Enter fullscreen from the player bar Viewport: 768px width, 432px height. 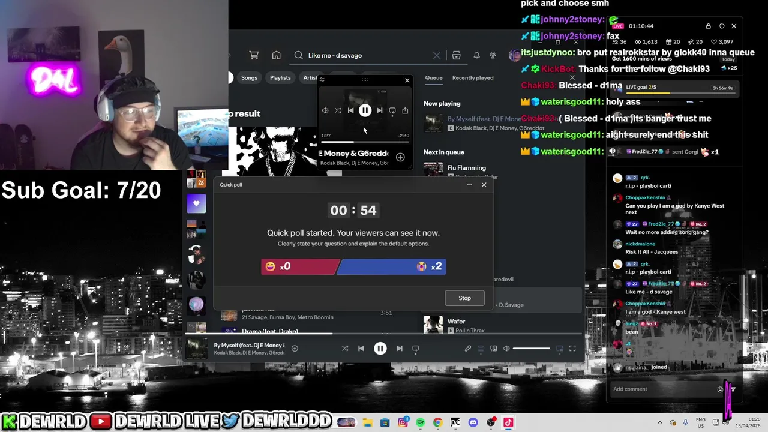(x=572, y=349)
